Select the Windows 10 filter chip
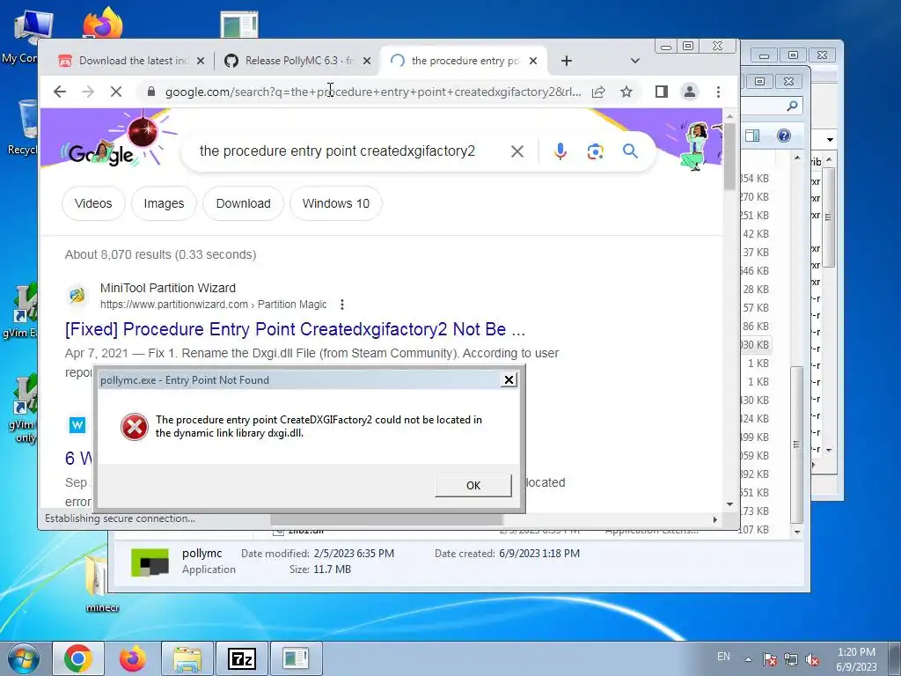Viewport: 901px width, 676px height. click(x=335, y=203)
